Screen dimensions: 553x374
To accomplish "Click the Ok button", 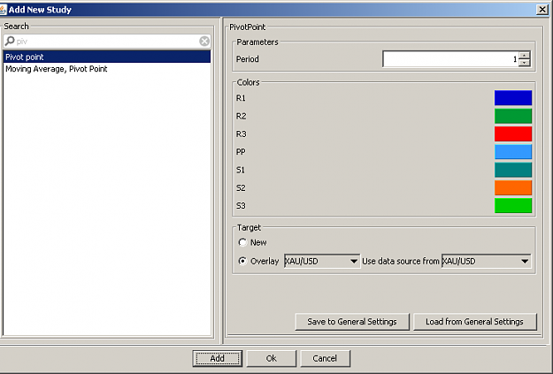I will coord(272,358).
